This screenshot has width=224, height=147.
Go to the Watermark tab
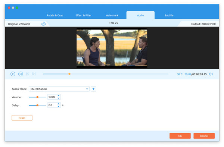tap(112, 15)
